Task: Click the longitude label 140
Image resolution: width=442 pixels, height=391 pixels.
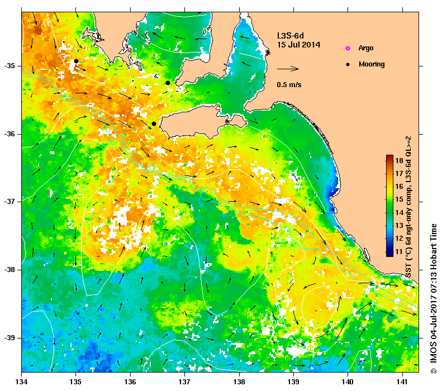Action: click(348, 382)
